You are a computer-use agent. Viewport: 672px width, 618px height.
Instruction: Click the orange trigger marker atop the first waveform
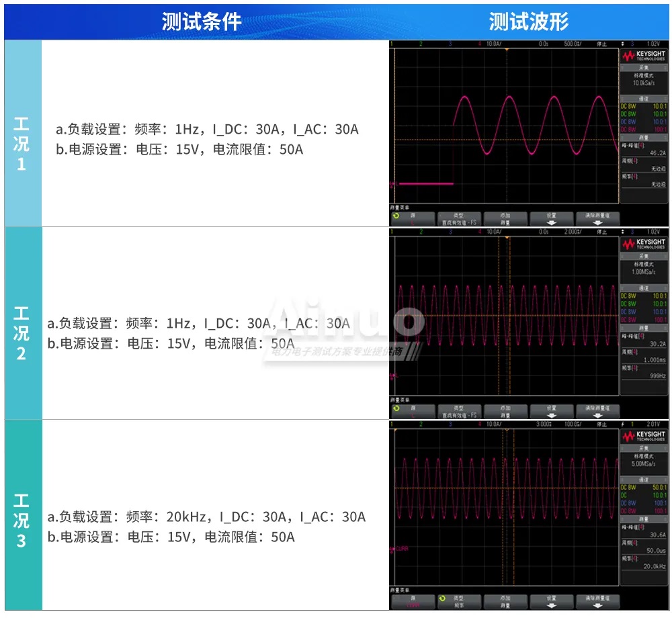tap(507, 50)
